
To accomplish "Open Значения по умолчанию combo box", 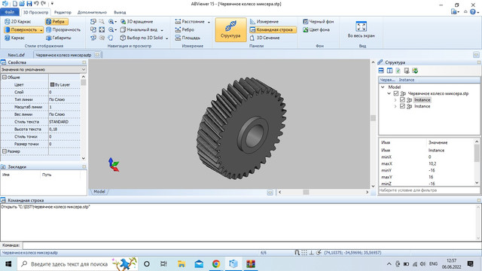I will [x=44, y=69].
